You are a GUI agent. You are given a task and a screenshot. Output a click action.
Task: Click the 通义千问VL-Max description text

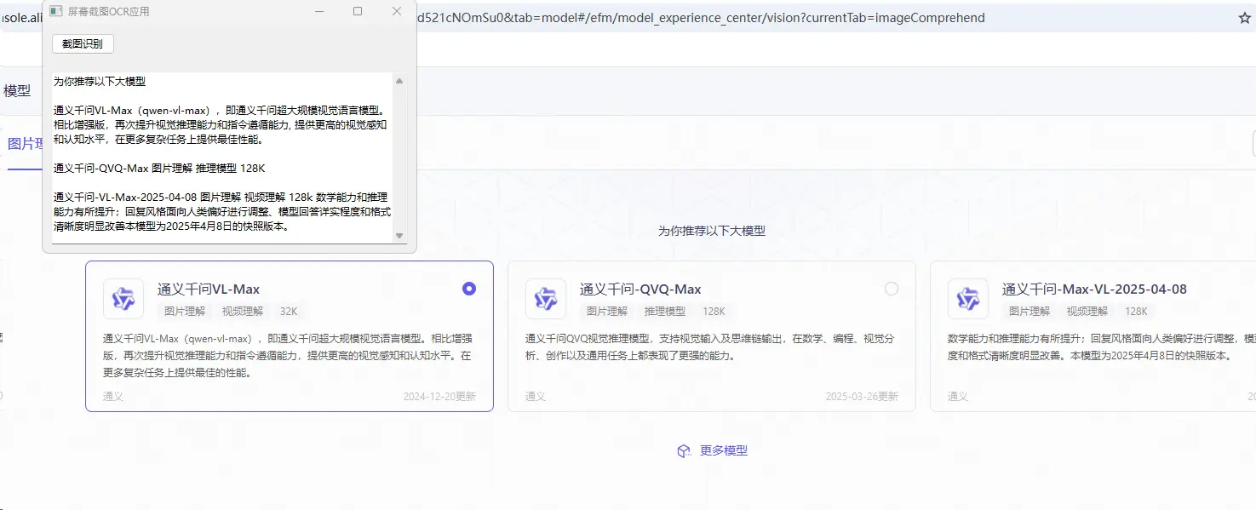pyautogui.click(x=288, y=355)
